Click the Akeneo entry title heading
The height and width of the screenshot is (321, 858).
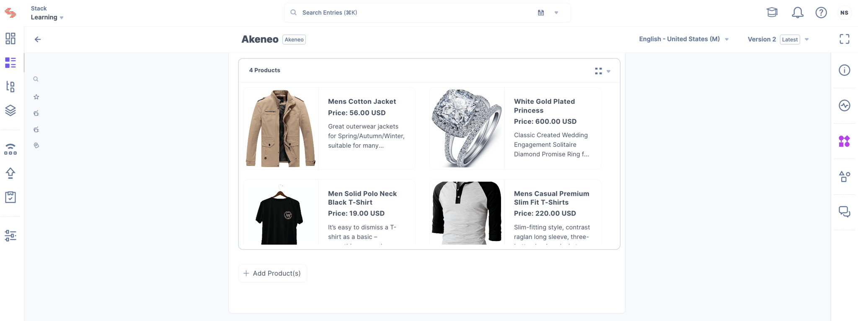click(x=260, y=39)
